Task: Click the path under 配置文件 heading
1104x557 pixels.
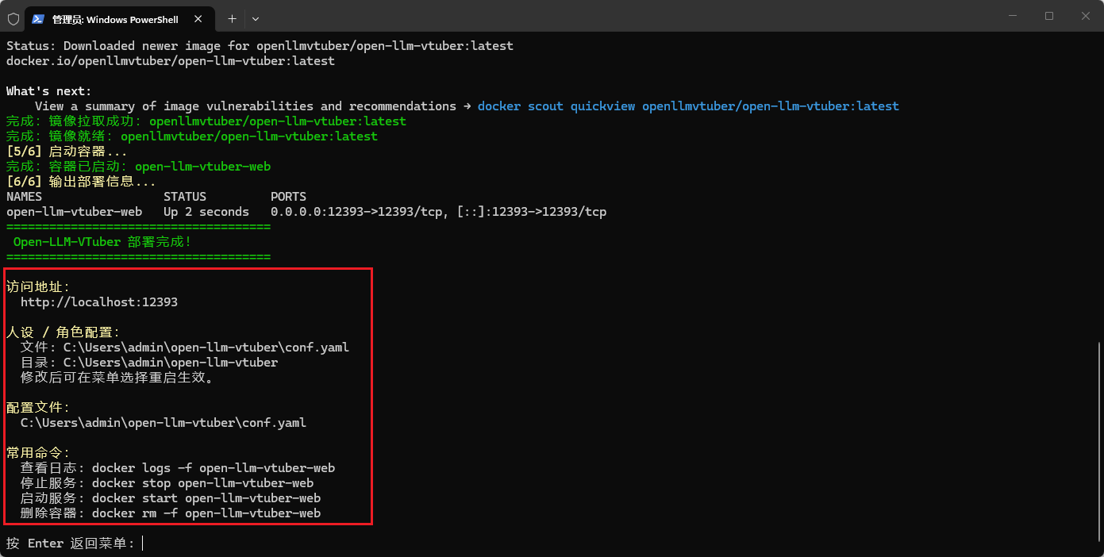Action: (163, 423)
